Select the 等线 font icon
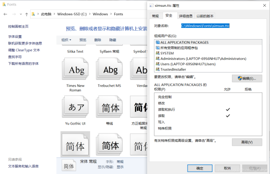The image size is (270, 174). pyautogui.click(x=109, y=107)
